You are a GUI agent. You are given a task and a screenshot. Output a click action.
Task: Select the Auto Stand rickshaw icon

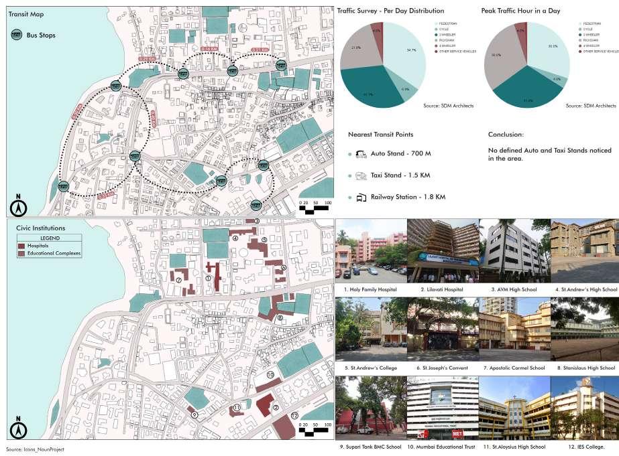click(x=361, y=153)
